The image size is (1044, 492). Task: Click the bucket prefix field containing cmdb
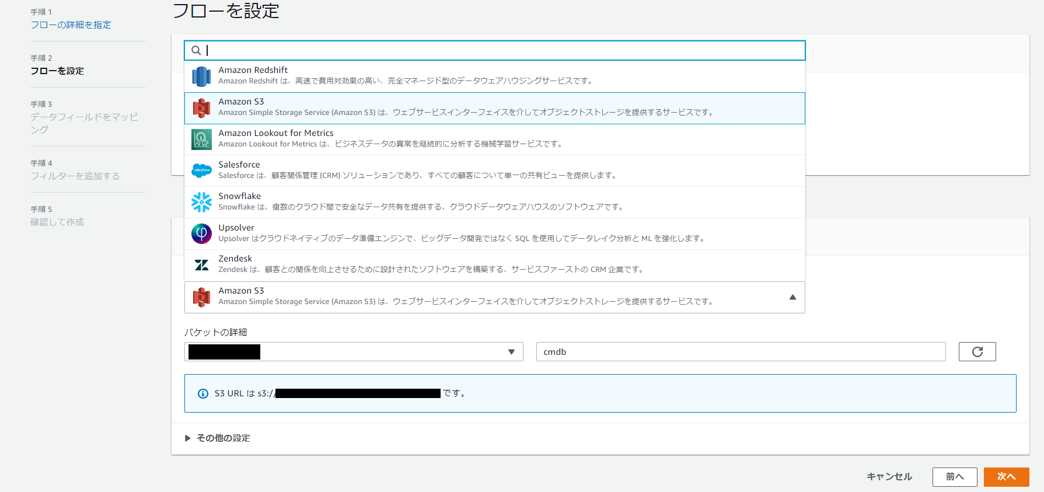[741, 351]
